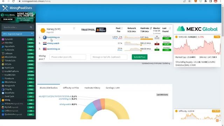Select Zent Cash in the coin list
The image size is (224, 126).
click(x=9, y=97)
